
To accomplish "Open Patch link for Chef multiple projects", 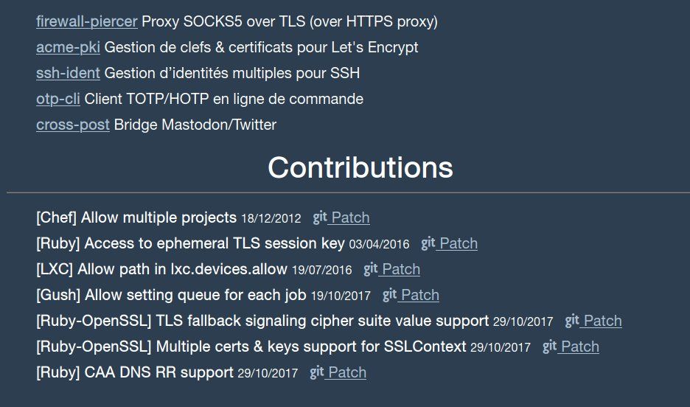I will click(351, 218).
